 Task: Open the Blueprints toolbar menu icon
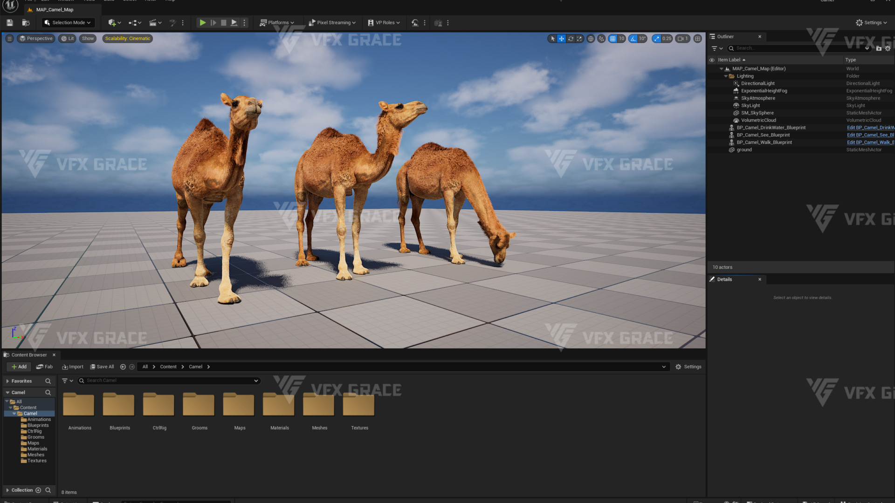pos(135,22)
